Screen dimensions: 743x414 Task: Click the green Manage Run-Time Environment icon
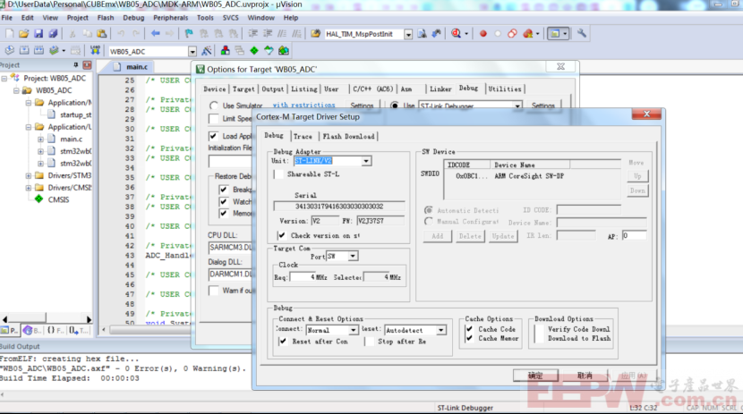(254, 51)
